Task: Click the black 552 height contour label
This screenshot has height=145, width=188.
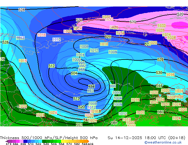Action: coord(79,125)
